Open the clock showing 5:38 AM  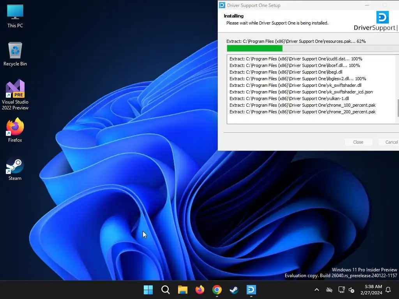tap(371, 290)
